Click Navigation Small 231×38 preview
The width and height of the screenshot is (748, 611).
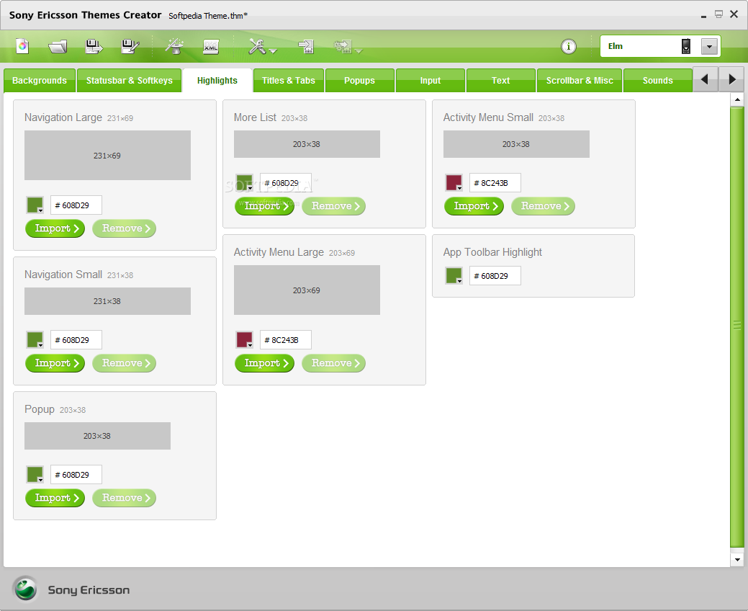click(x=107, y=300)
